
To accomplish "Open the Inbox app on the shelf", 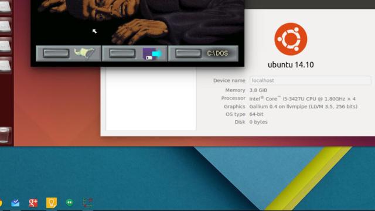I will (15, 203).
